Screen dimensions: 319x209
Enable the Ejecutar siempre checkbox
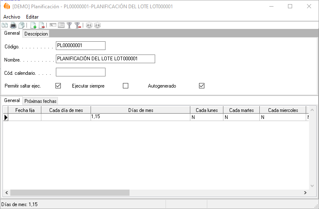click(x=126, y=86)
